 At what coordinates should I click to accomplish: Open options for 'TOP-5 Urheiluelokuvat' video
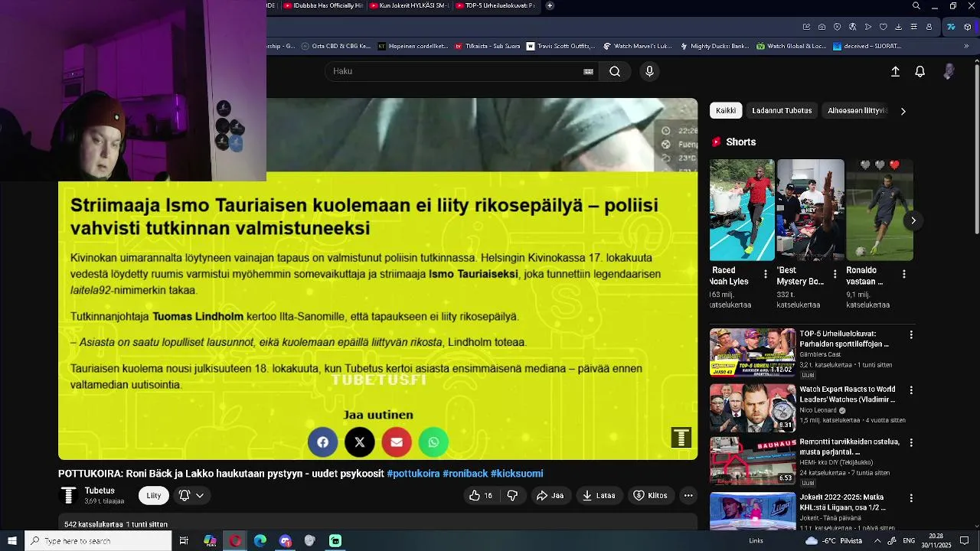tap(911, 334)
